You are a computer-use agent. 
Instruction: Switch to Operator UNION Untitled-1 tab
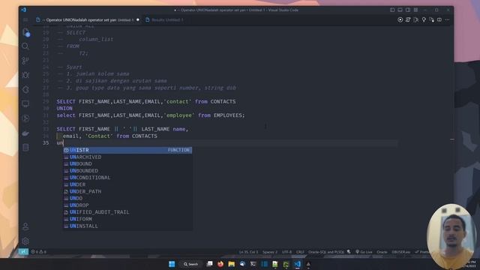[88, 20]
